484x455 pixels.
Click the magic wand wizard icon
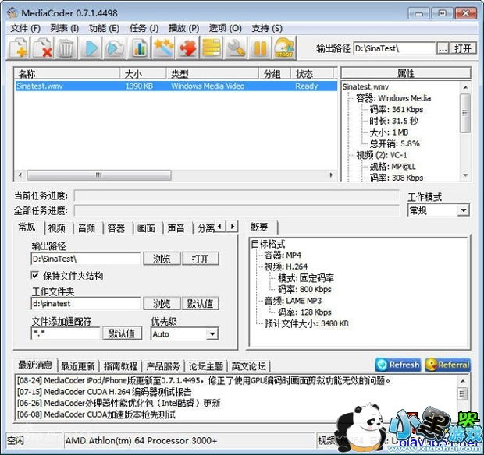coord(163,48)
